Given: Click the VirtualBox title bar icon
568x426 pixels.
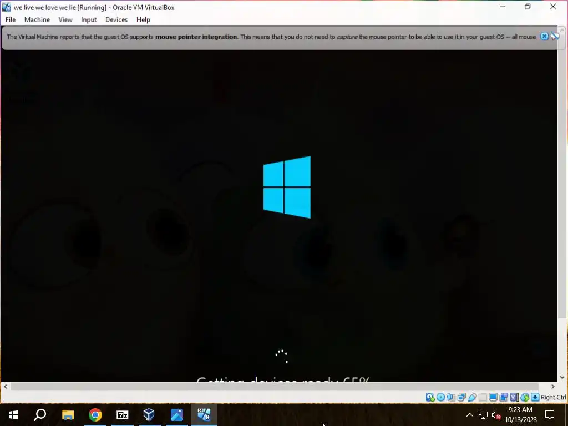Looking at the screenshot, I should click(x=7, y=7).
